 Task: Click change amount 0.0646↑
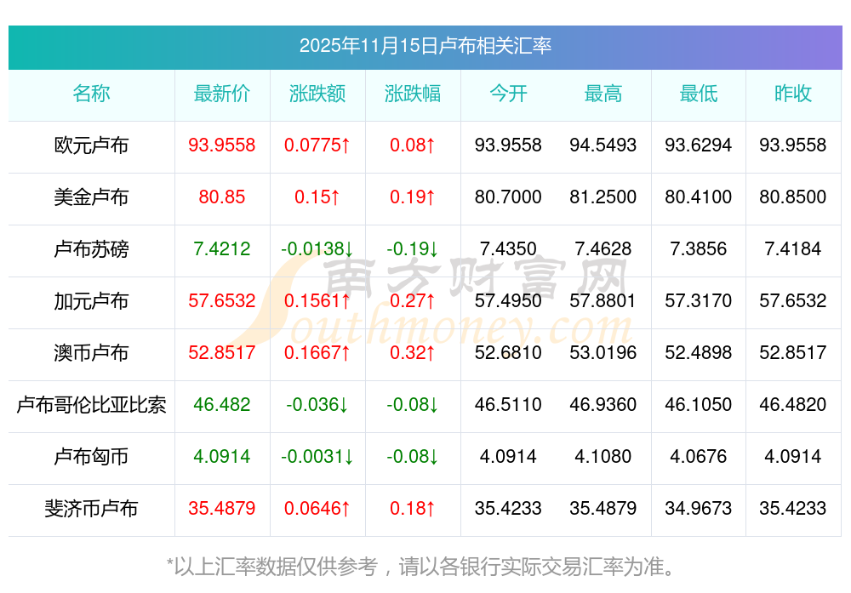(x=317, y=509)
